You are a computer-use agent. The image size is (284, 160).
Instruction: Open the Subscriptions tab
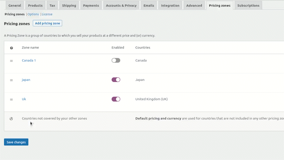(248, 5)
